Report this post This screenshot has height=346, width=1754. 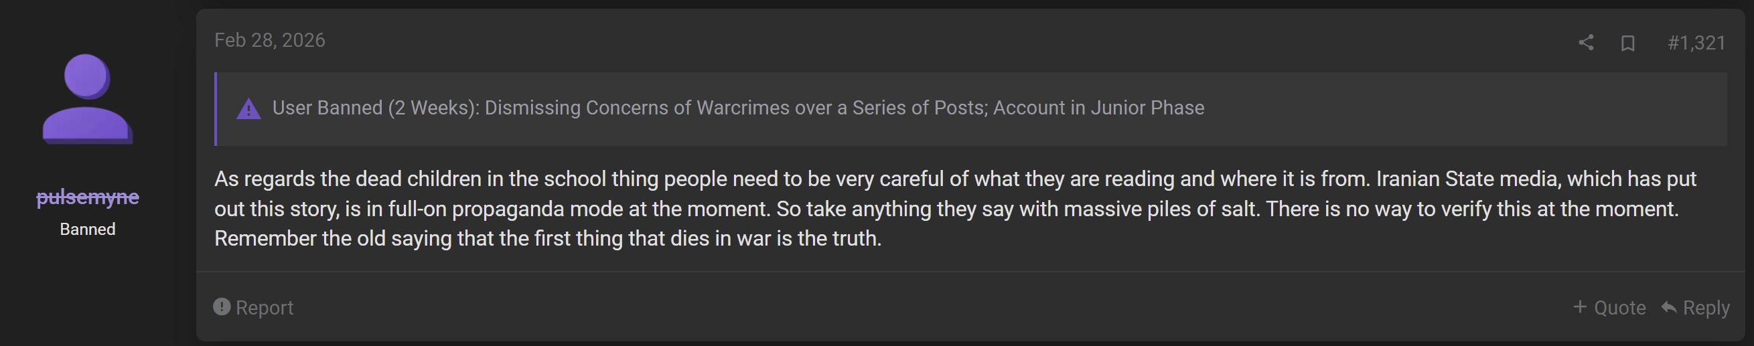coord(253,307)
